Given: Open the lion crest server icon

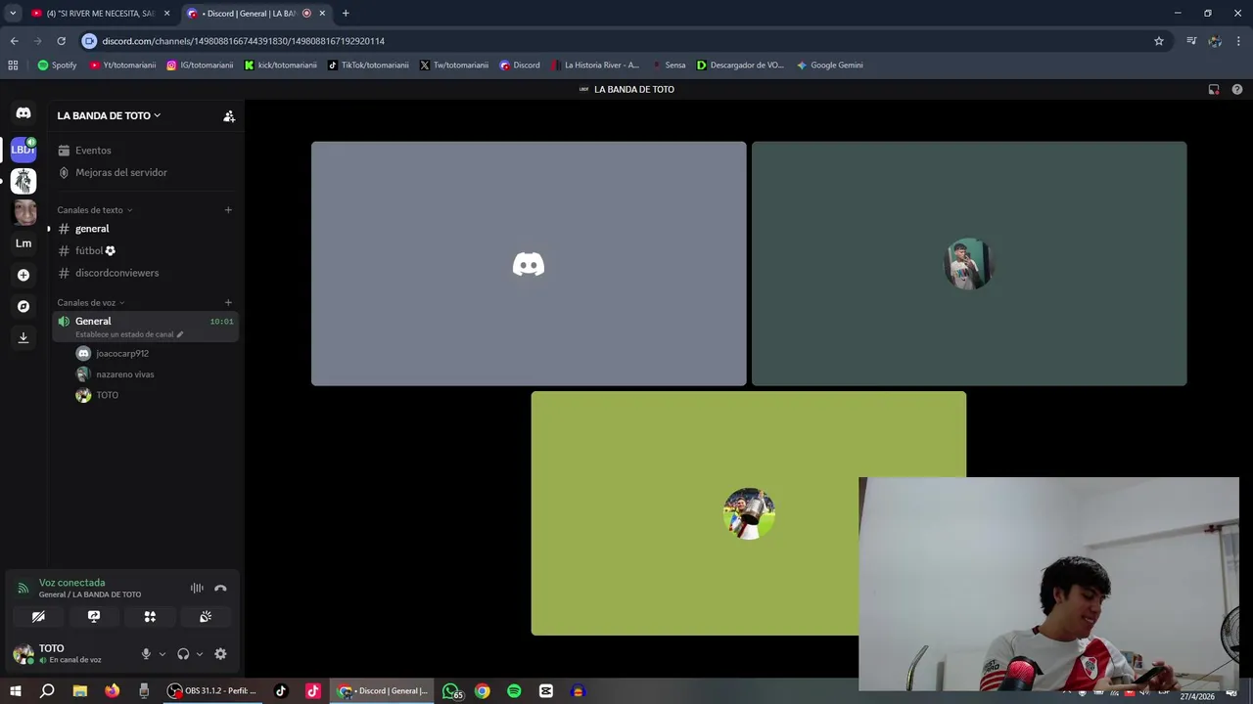Looking at the screenshot, I should coord(23,181).
